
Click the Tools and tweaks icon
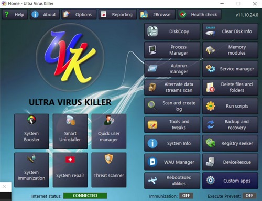point(152,124)
